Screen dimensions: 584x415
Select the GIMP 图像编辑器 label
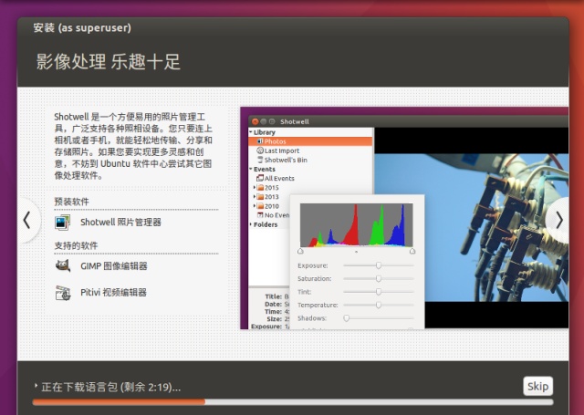[x=114, y=266]
